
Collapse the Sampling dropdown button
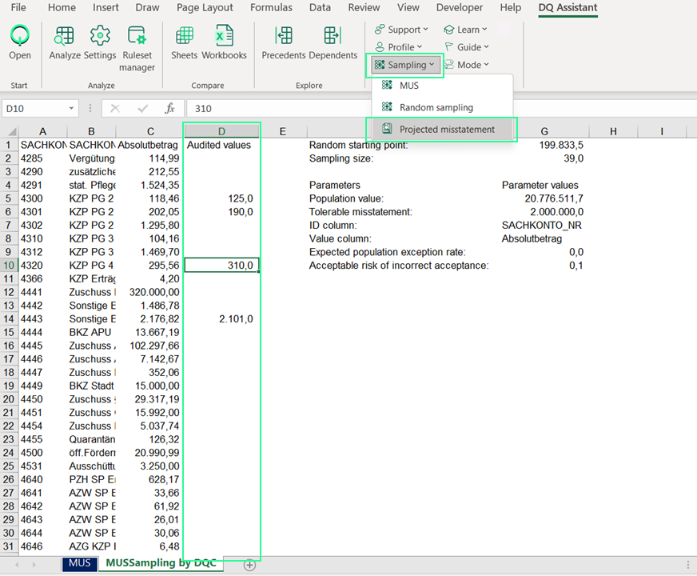pyautogui.click(x=404, y=65)
